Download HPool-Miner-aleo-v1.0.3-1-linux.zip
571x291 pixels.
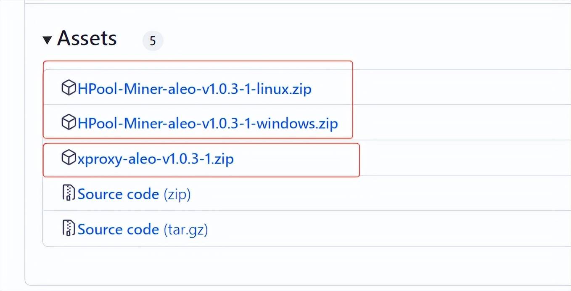[195, 89]
